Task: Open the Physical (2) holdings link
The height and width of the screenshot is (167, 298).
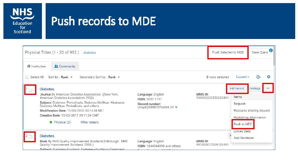Action: (62, 122)
